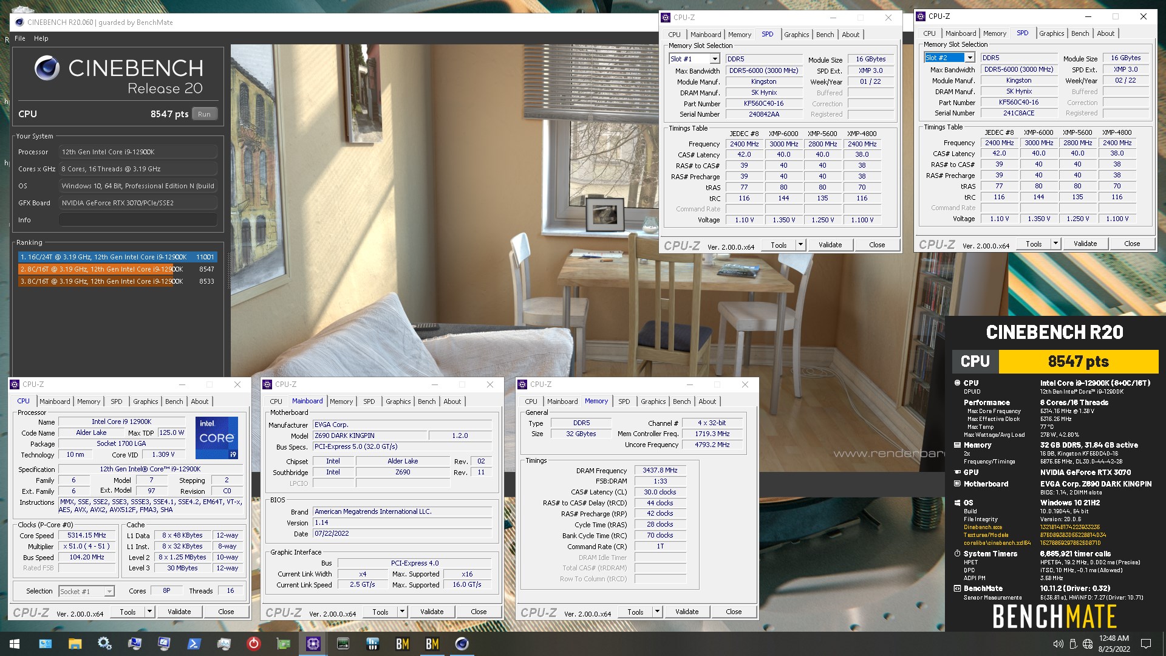Click the Uncore Frequency value 4793.2 MHz

coord(712,445)
